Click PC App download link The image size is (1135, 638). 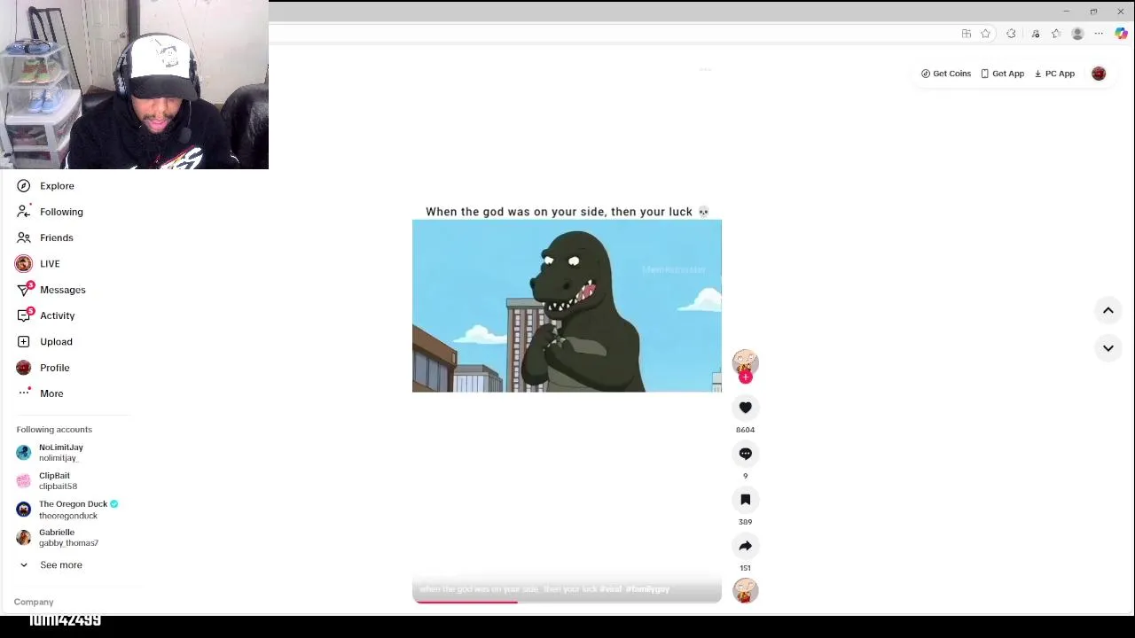[1054, 74]
